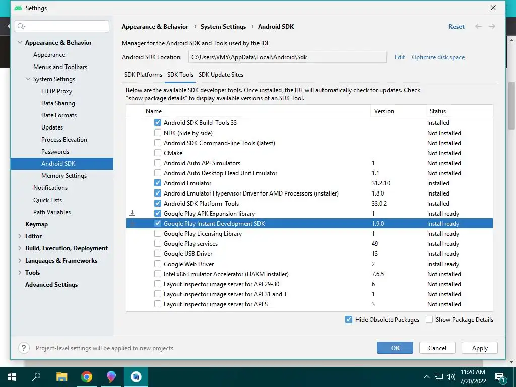Check NDK (Side by side)

[x=158, y=133]
